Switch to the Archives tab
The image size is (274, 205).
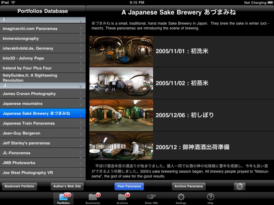[122, 198]
